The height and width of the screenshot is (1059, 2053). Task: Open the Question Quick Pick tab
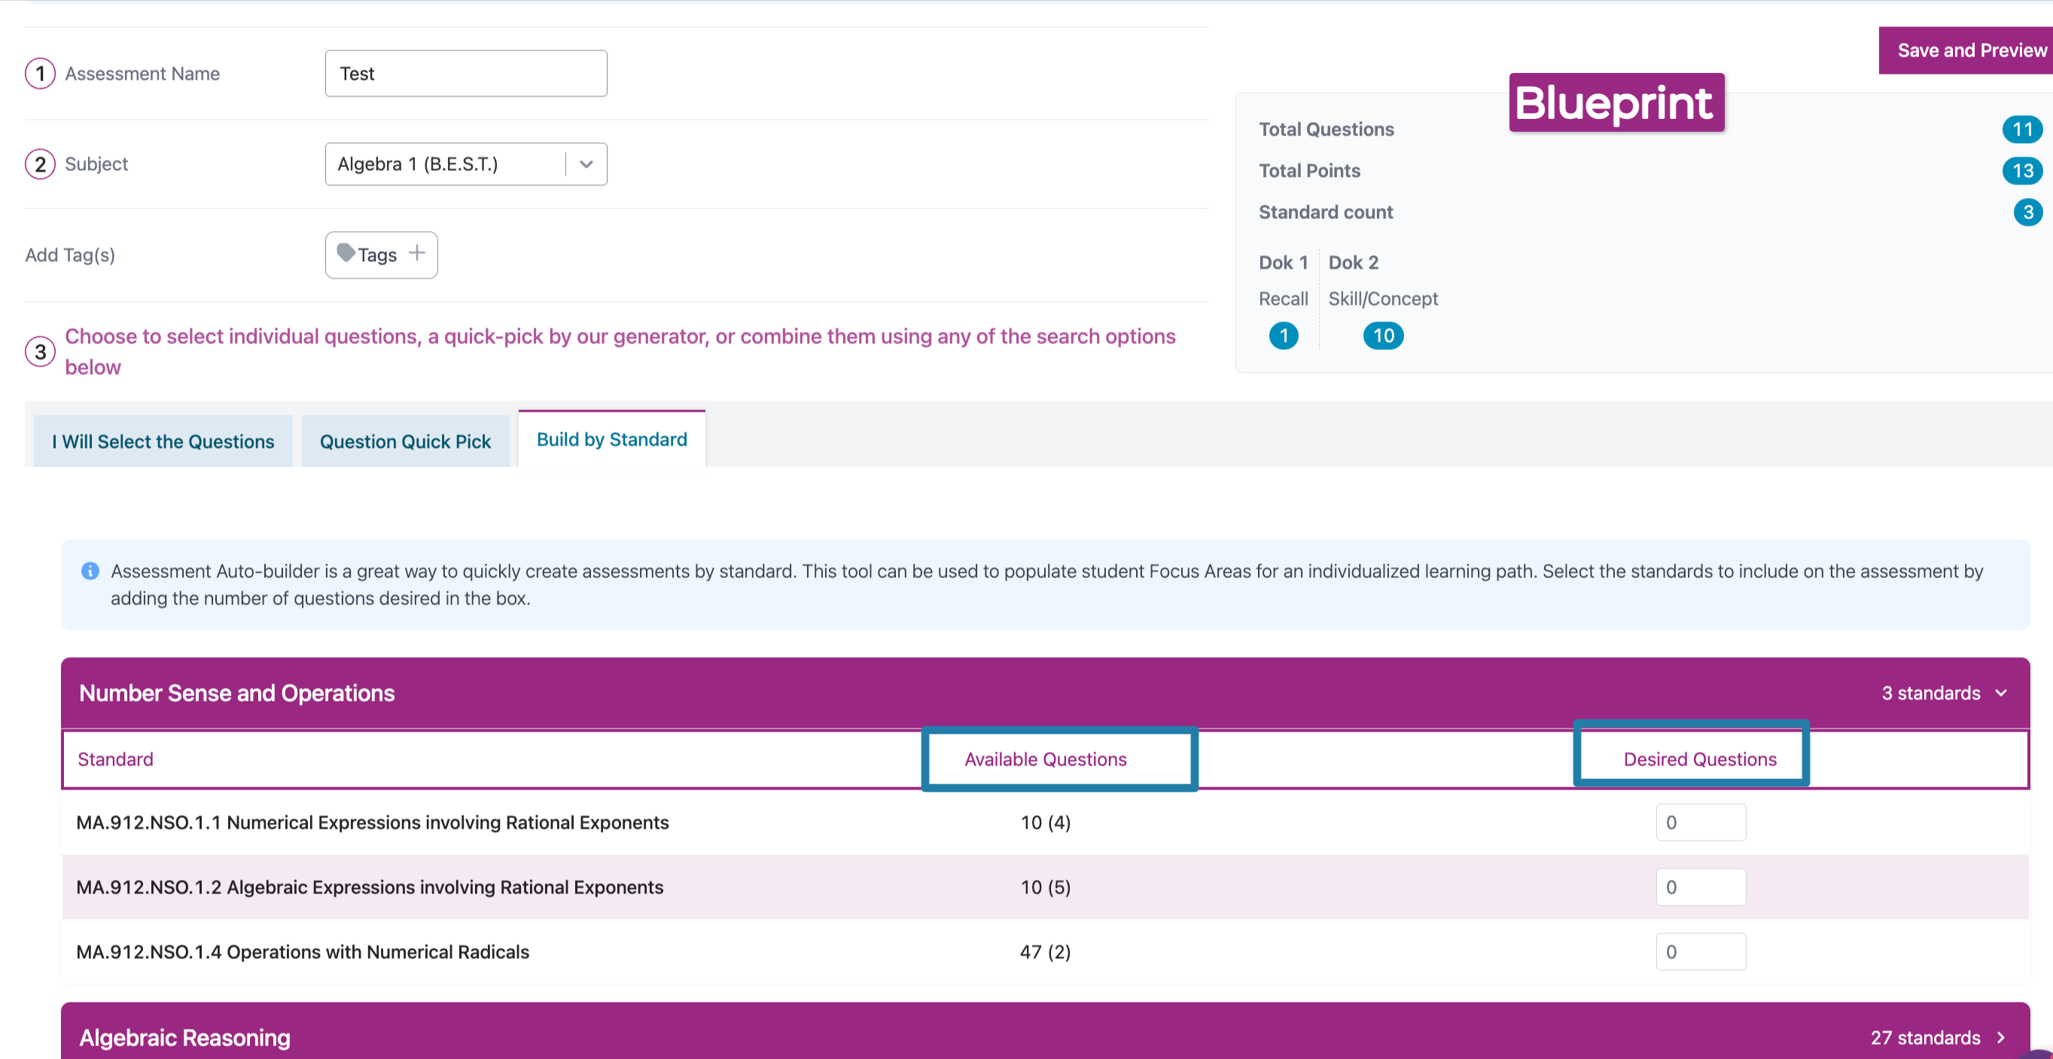coord(405,442)
